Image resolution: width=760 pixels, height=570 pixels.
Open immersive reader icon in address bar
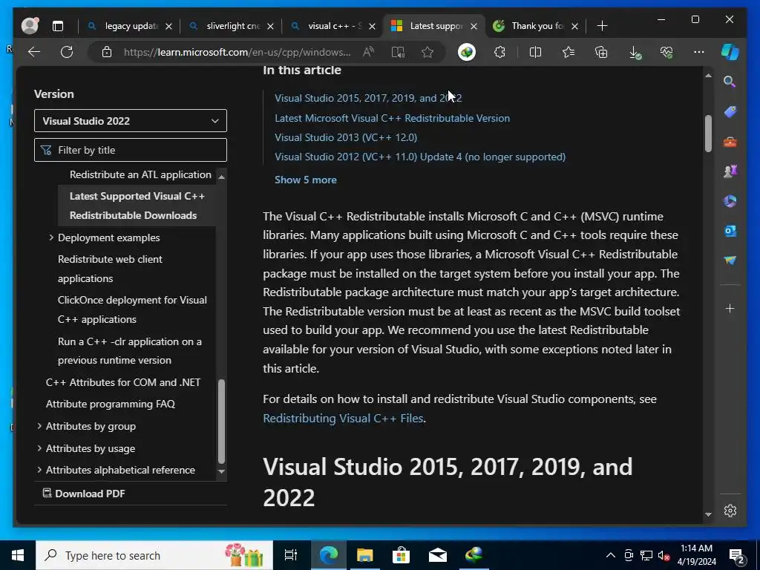398,52
